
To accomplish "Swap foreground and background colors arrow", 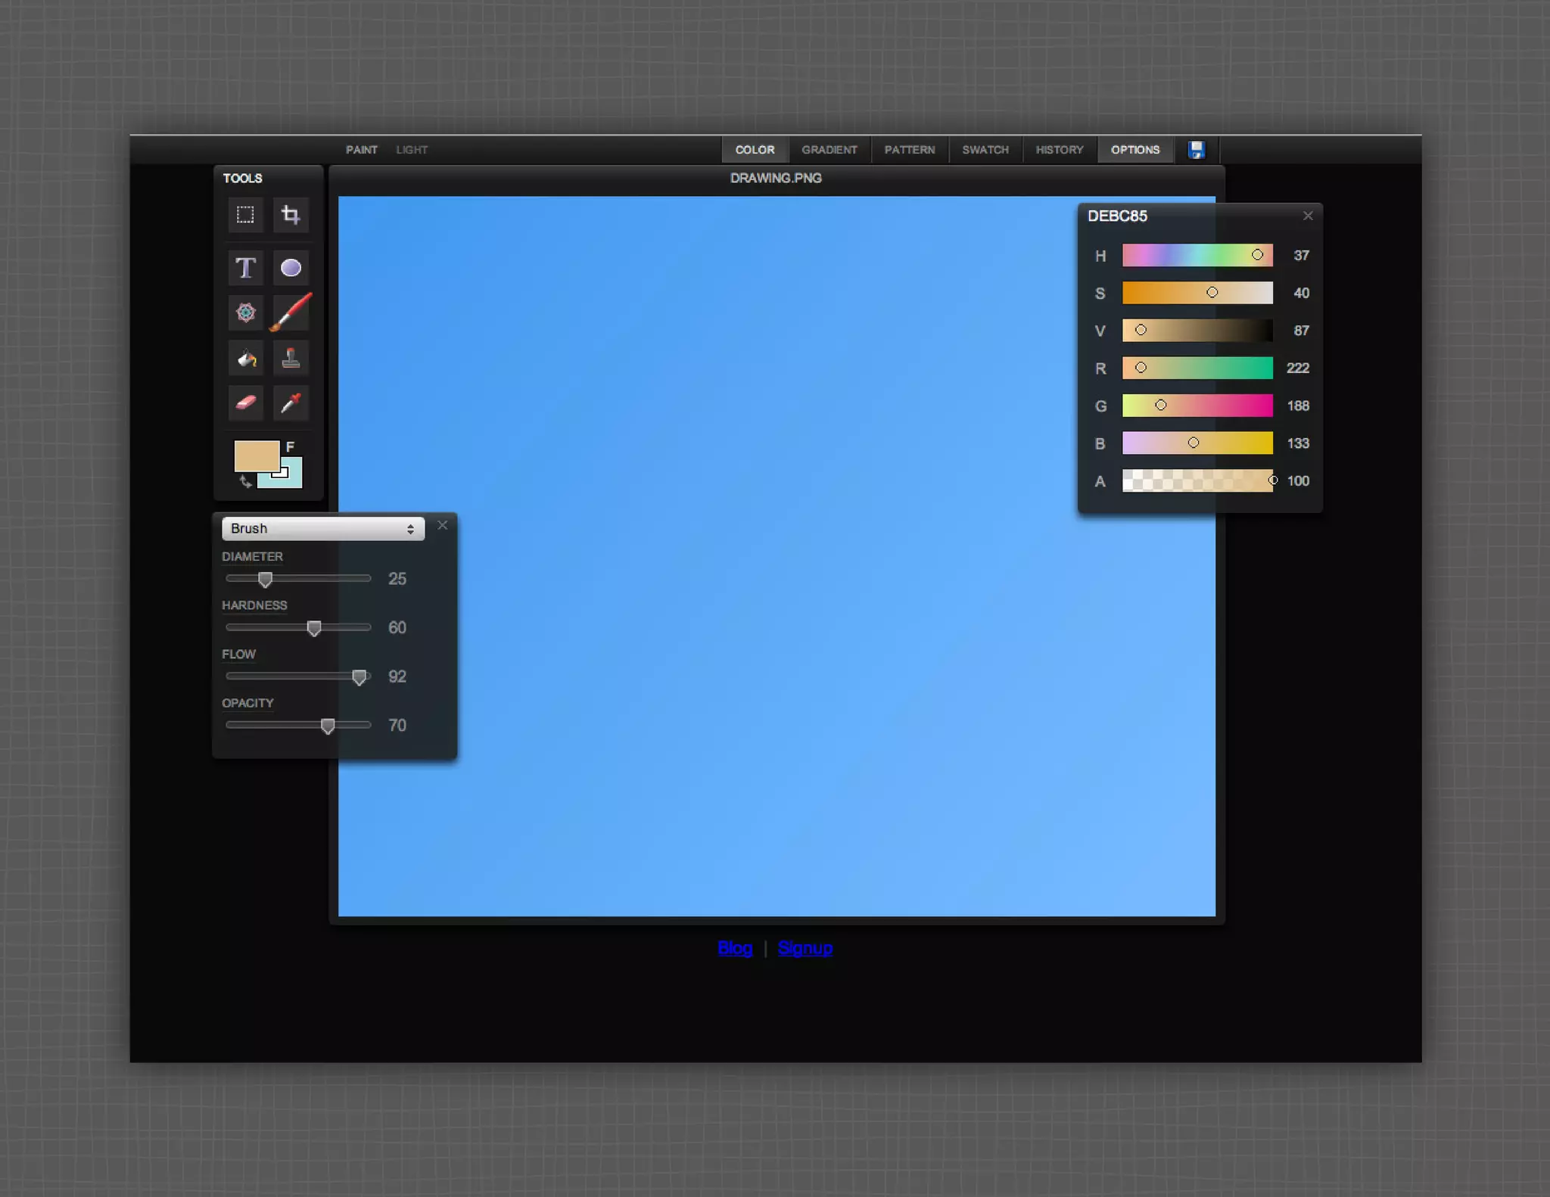I will click(x=244, y=481).
